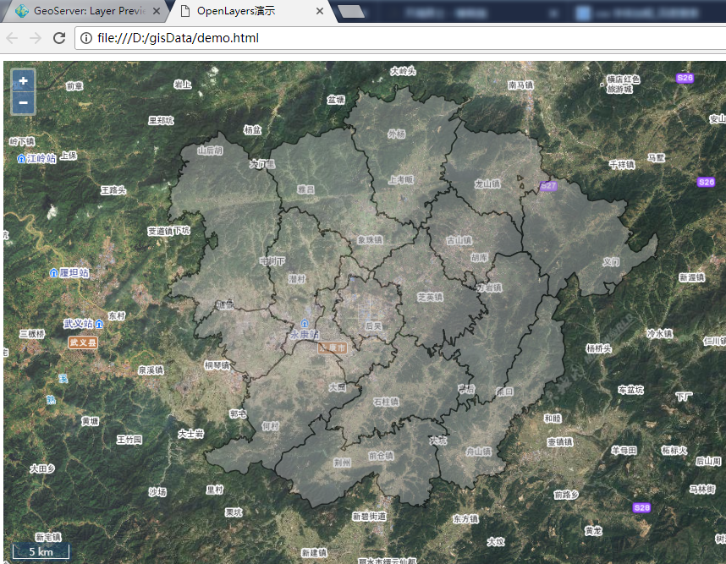Select the 永康市 city label on the map
The width and height of the screenshot is (726, 564).
pyautogui.click(x=331, y=348)
